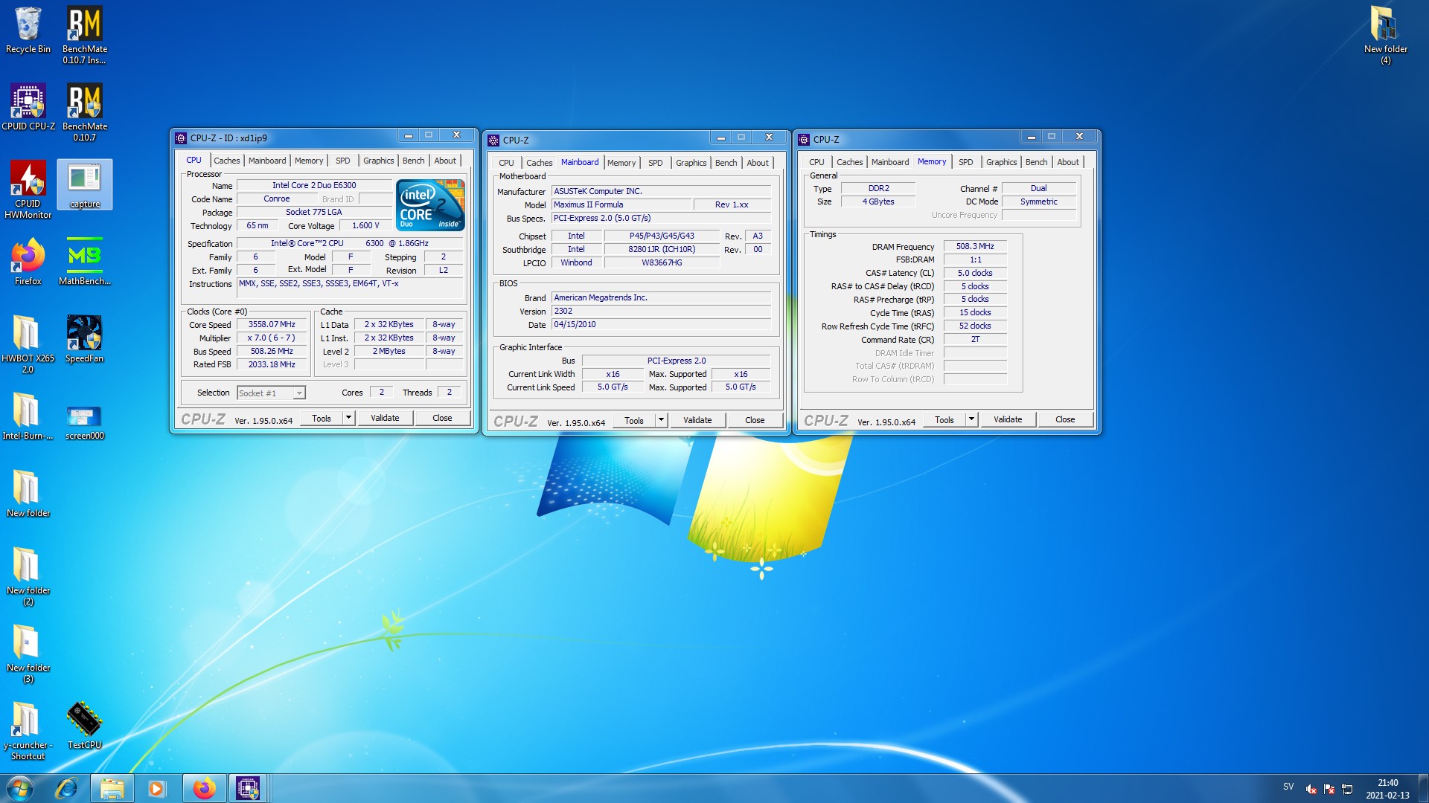Open the Recycle Bin desktop icon

click(28, 30)
